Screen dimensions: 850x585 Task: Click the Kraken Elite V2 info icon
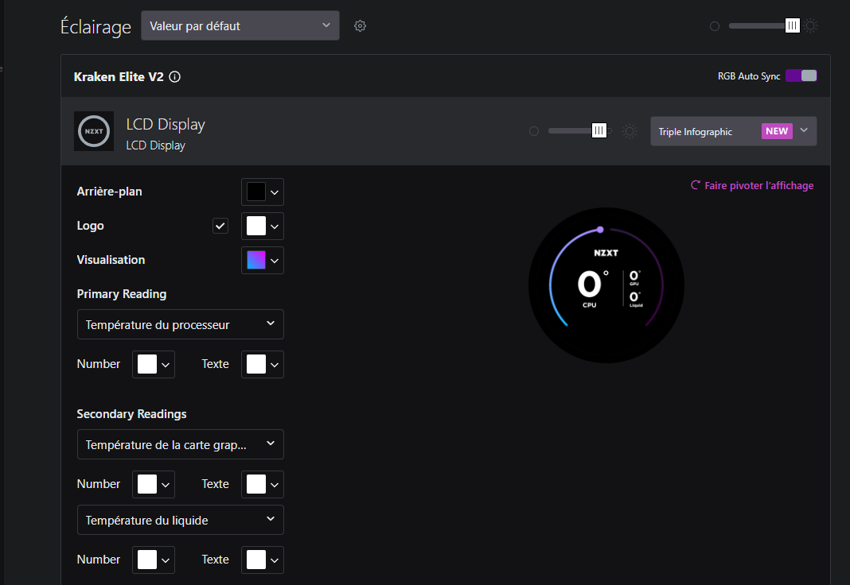pos(175,77)
